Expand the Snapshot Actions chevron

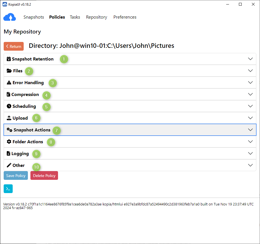point(250,130)
